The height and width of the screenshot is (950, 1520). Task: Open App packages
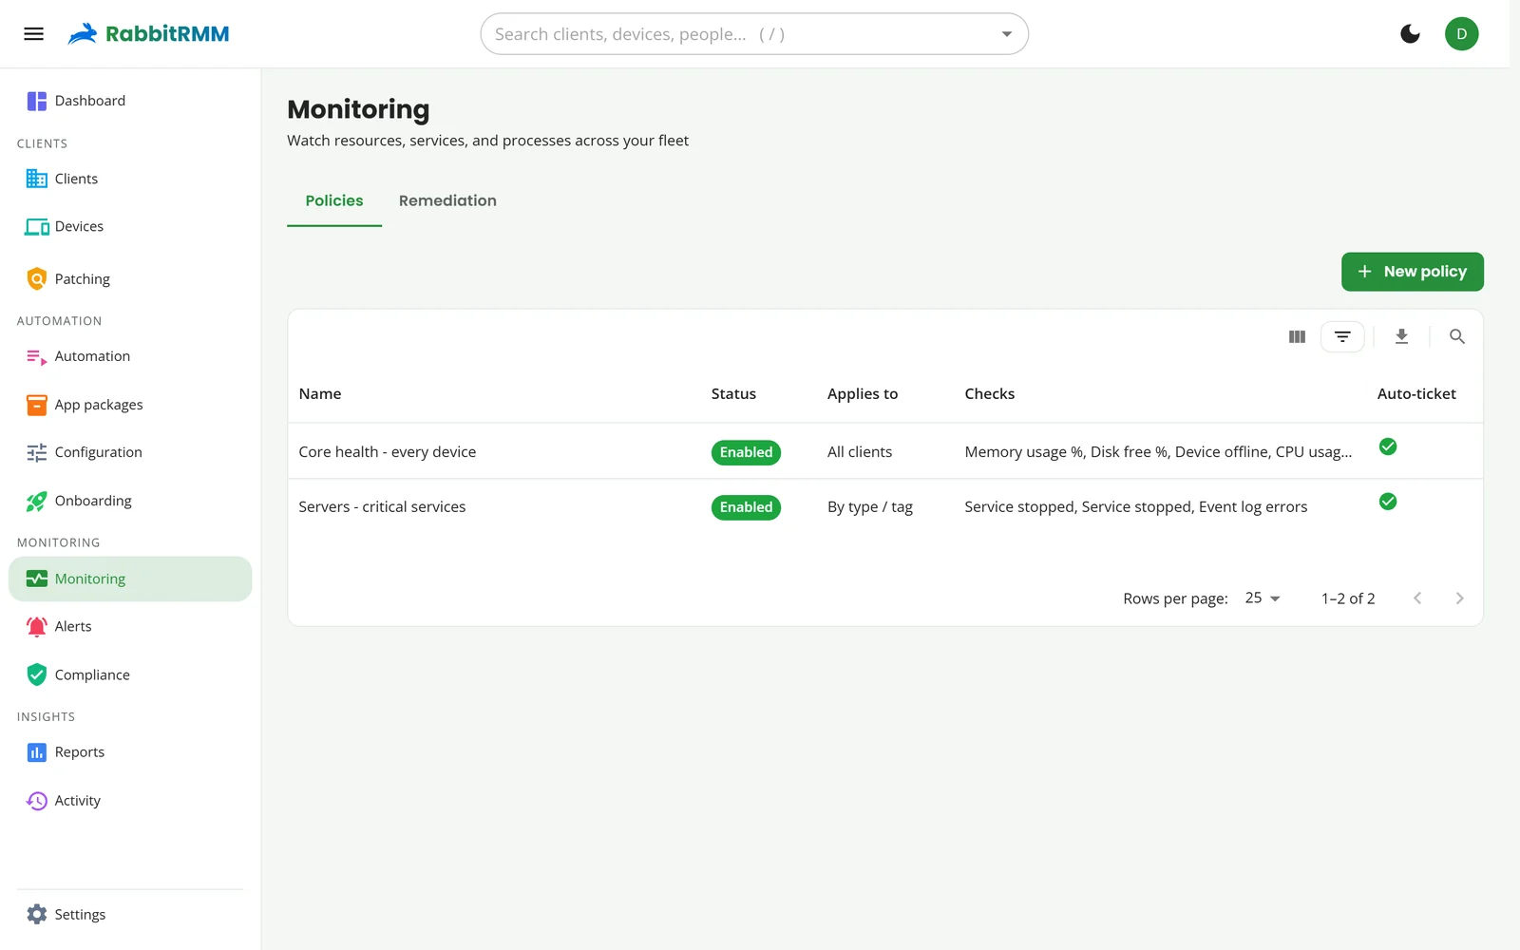point(130,405)
